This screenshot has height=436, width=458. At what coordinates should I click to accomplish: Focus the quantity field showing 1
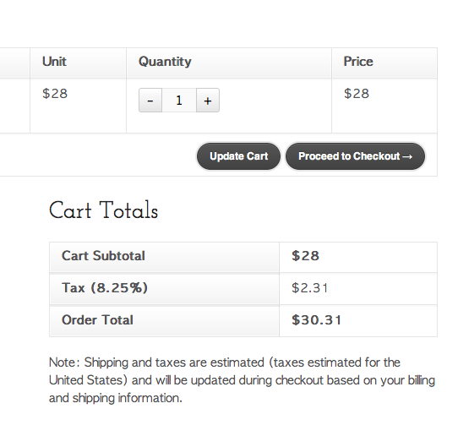(179, 101)
